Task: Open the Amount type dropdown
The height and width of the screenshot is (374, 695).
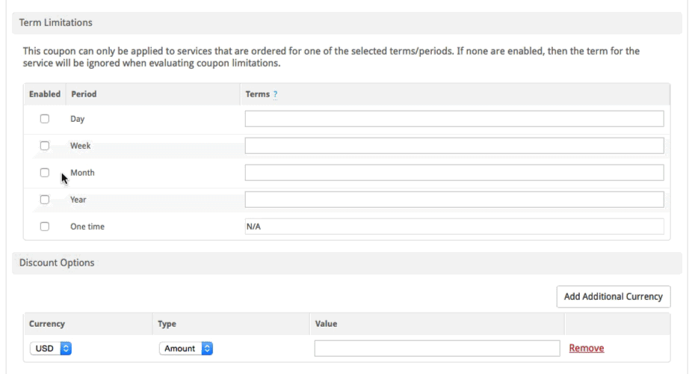Action: pos(186,349)
